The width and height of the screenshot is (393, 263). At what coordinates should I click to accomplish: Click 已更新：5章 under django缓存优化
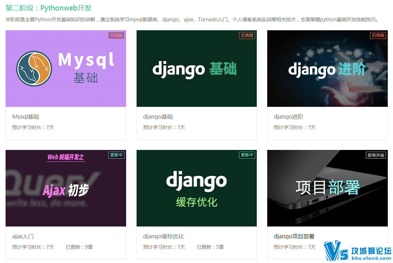pyautogui.click(x=210, y=247)
